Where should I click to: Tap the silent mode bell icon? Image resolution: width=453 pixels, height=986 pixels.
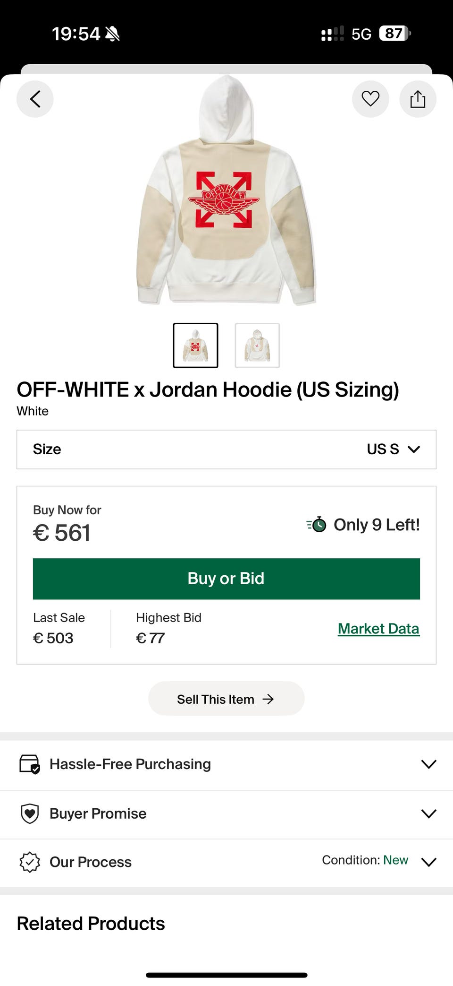pos(112,34)
